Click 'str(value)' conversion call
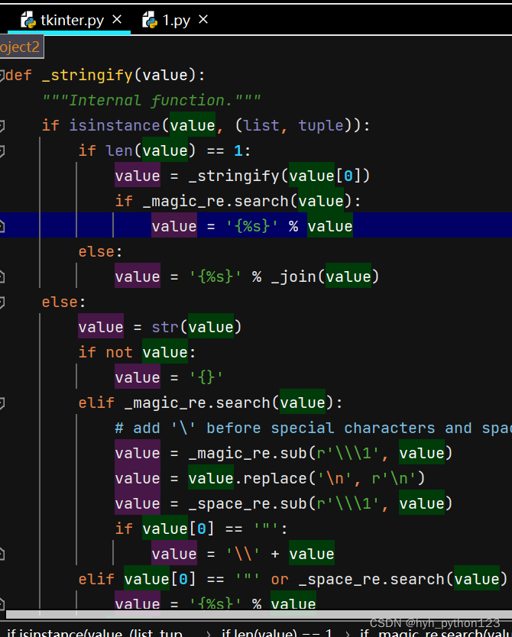Viewport: 512px width, 637px height. coord(196,327)
